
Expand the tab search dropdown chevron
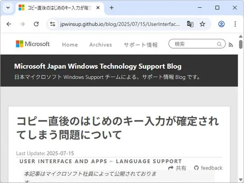(8, 8)
